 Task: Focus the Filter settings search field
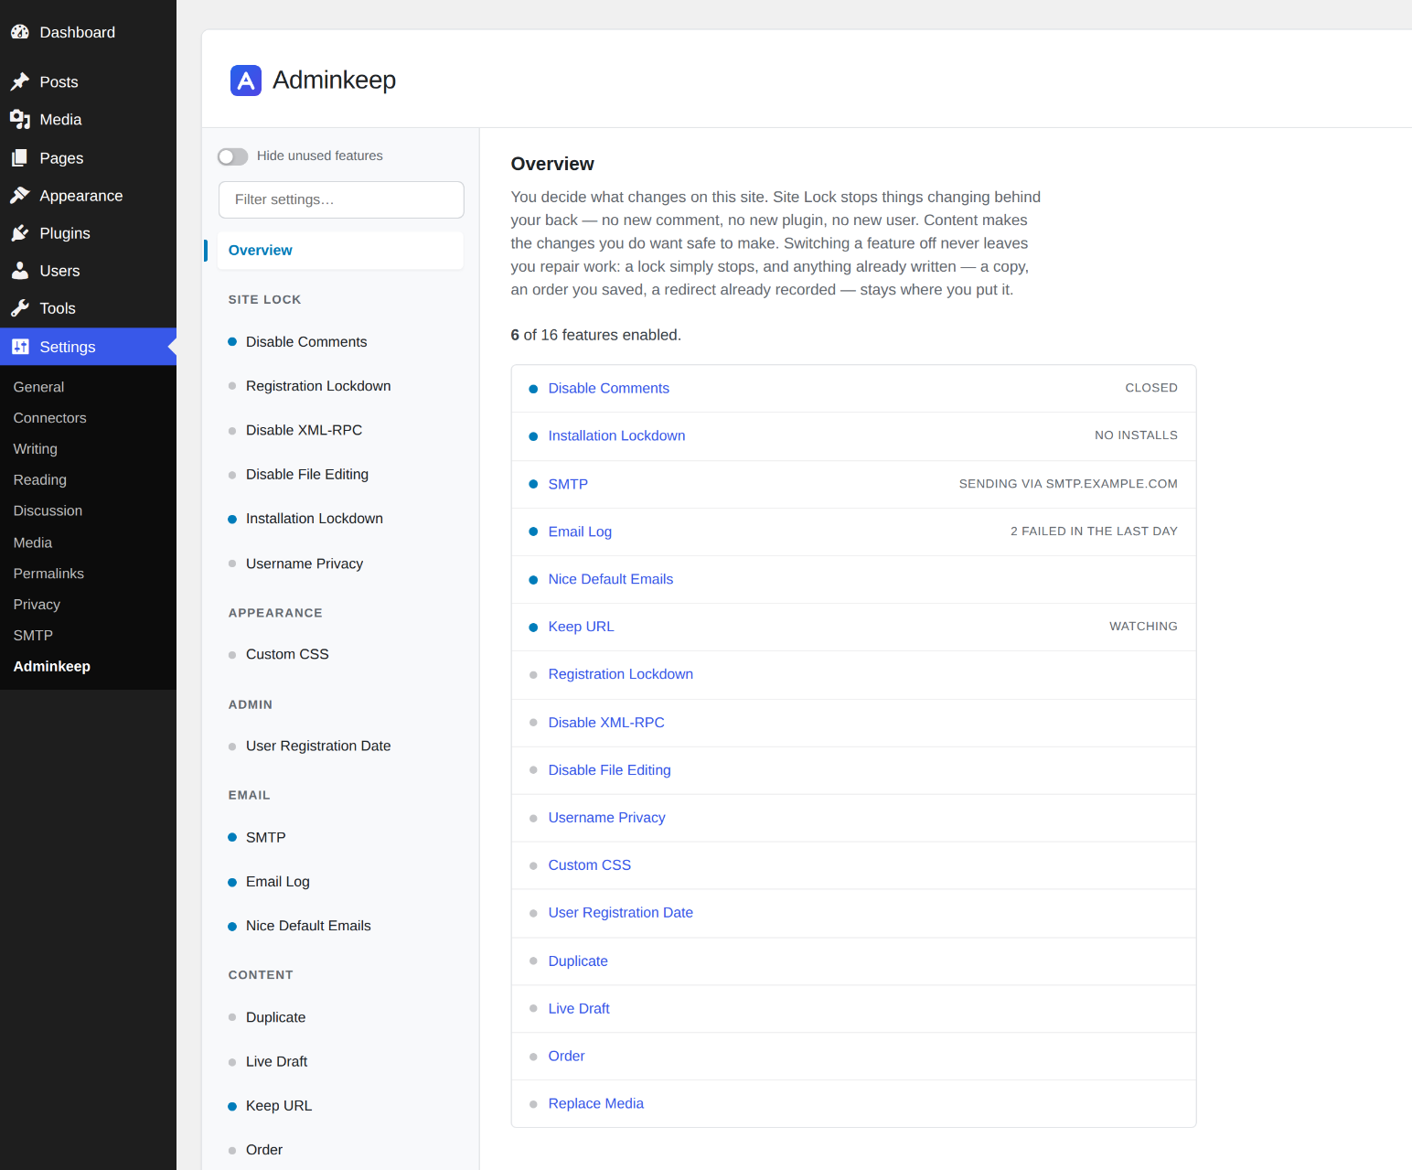coord(341,199)
